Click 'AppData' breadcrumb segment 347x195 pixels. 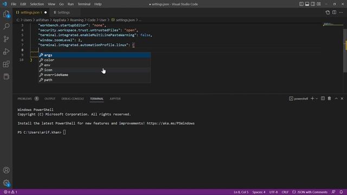coord(59,20)
